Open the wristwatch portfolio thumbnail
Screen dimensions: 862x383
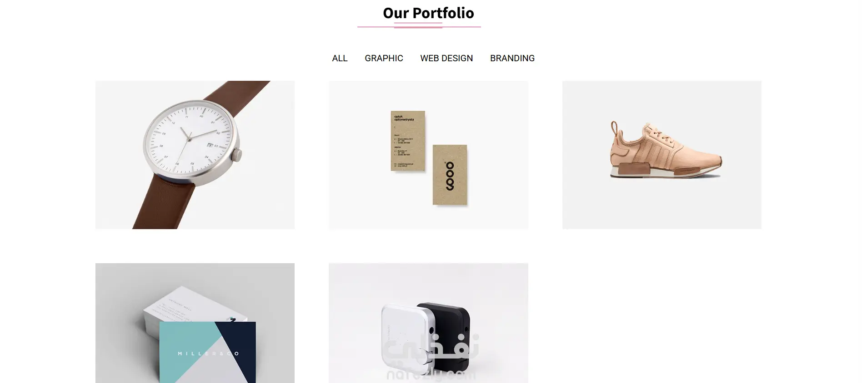pos(195,155)
